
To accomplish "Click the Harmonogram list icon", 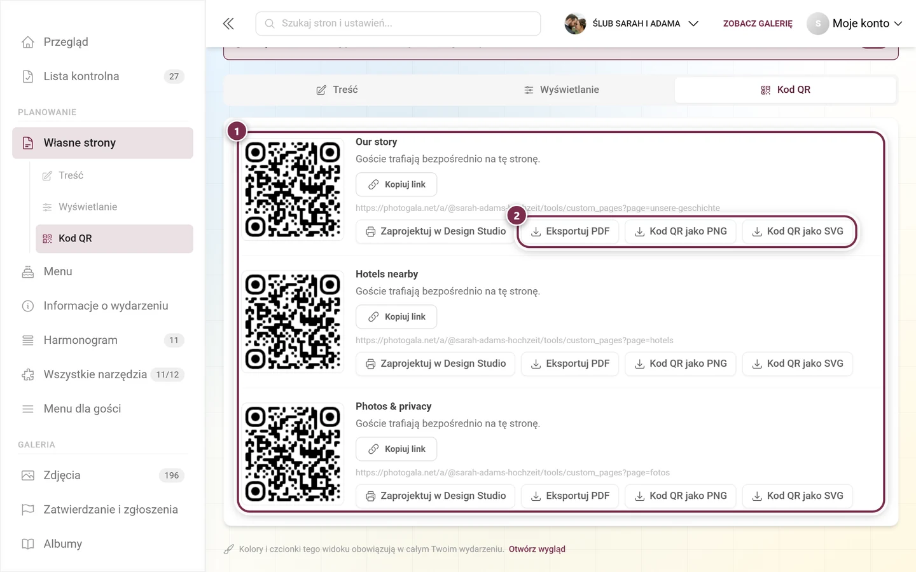I will [28, 341].
